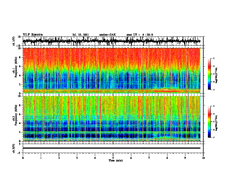Click the ch.1 PSD color scale bar
Image resolution: width=229 pixels, height=177 pixels.
pyautogui.click(x=209, y=74)
